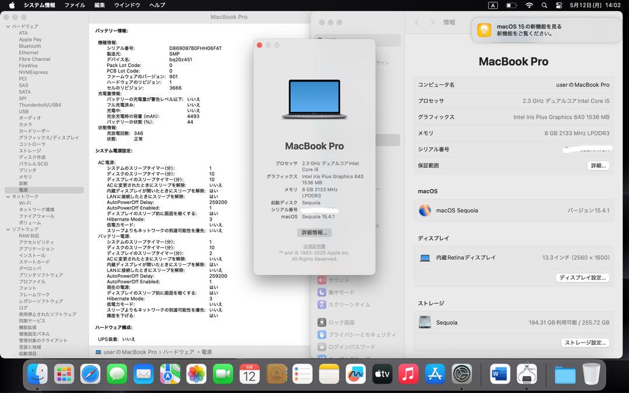Open the Apple menu

[x=12, y=5]
